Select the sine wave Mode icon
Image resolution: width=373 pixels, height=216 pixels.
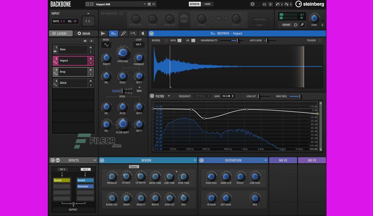point(106,45)
